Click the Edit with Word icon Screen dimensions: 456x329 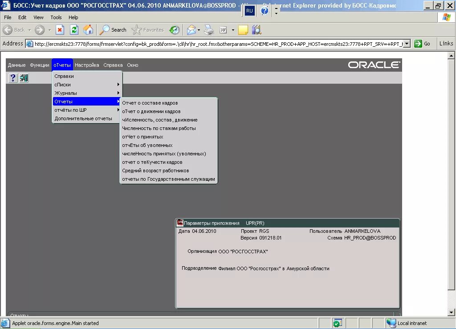point(223,30)
